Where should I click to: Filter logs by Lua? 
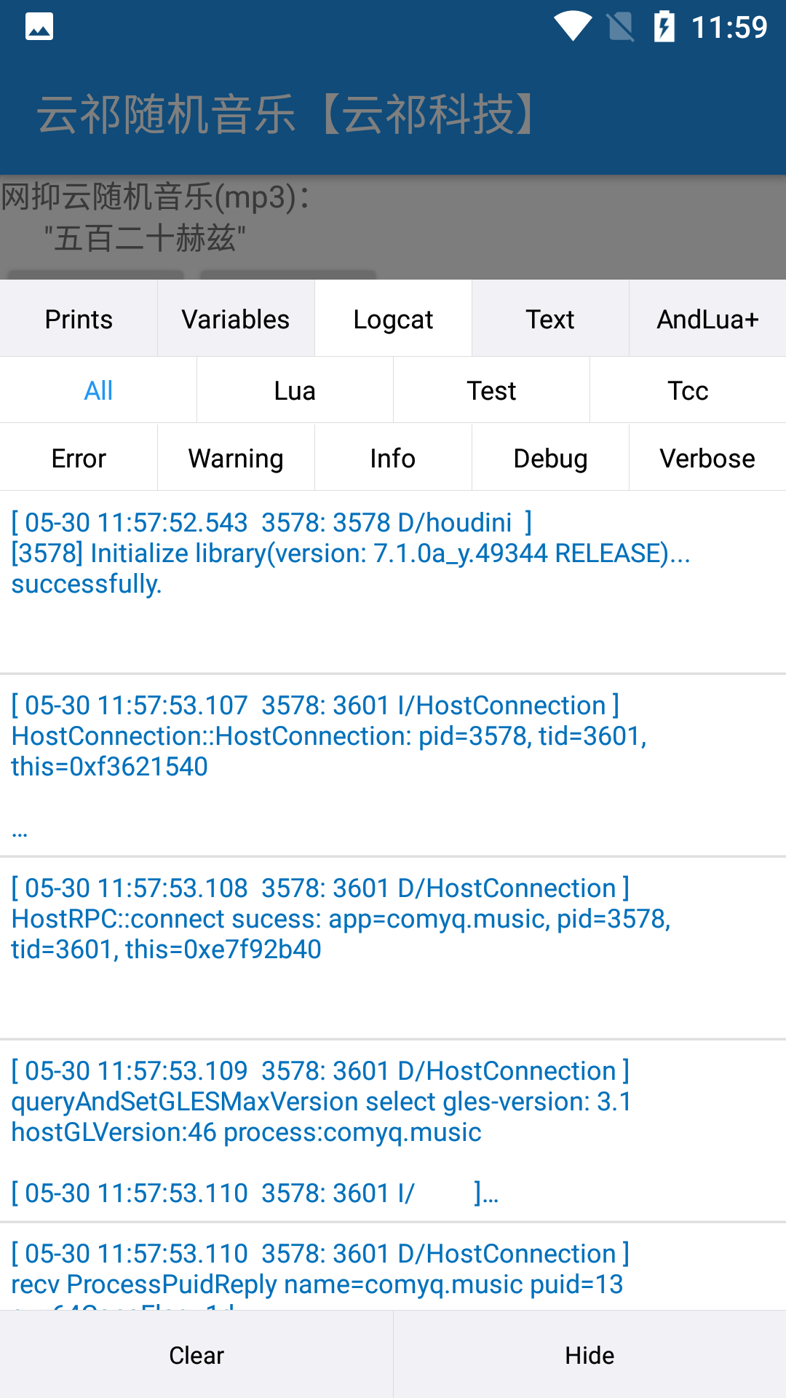(295, 390)
